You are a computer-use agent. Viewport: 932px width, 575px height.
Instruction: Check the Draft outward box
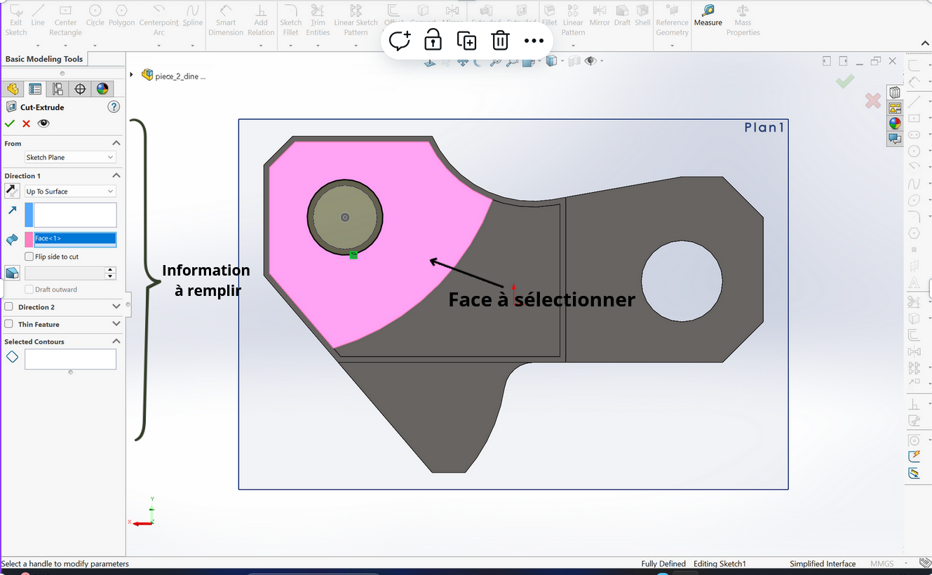pos(29,289)
